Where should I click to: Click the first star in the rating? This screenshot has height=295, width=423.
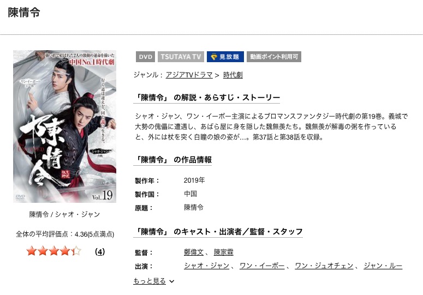[32, 251]
